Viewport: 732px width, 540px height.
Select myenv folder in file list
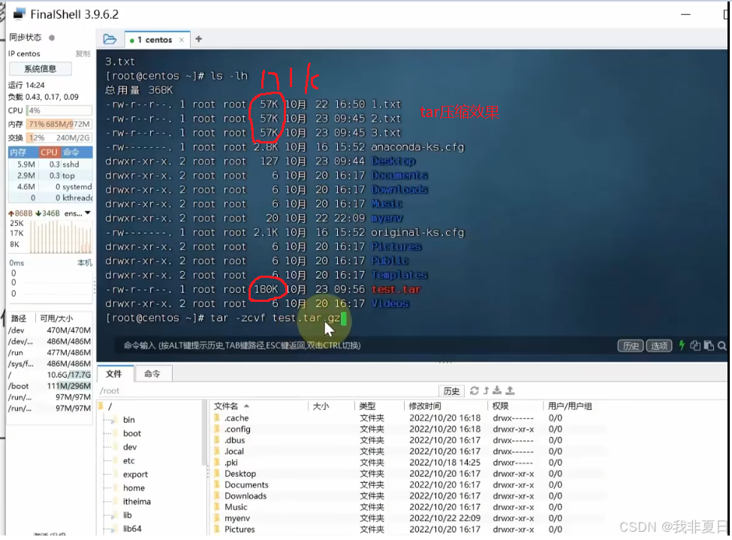(x=237, y=518)
